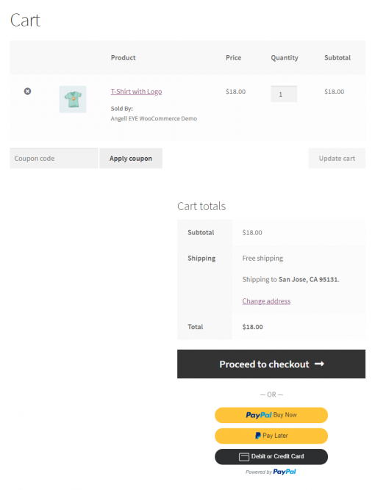Click the Angell EYE WooCommerce Demo seller name

pyautogui.click(x=154, y=118)
